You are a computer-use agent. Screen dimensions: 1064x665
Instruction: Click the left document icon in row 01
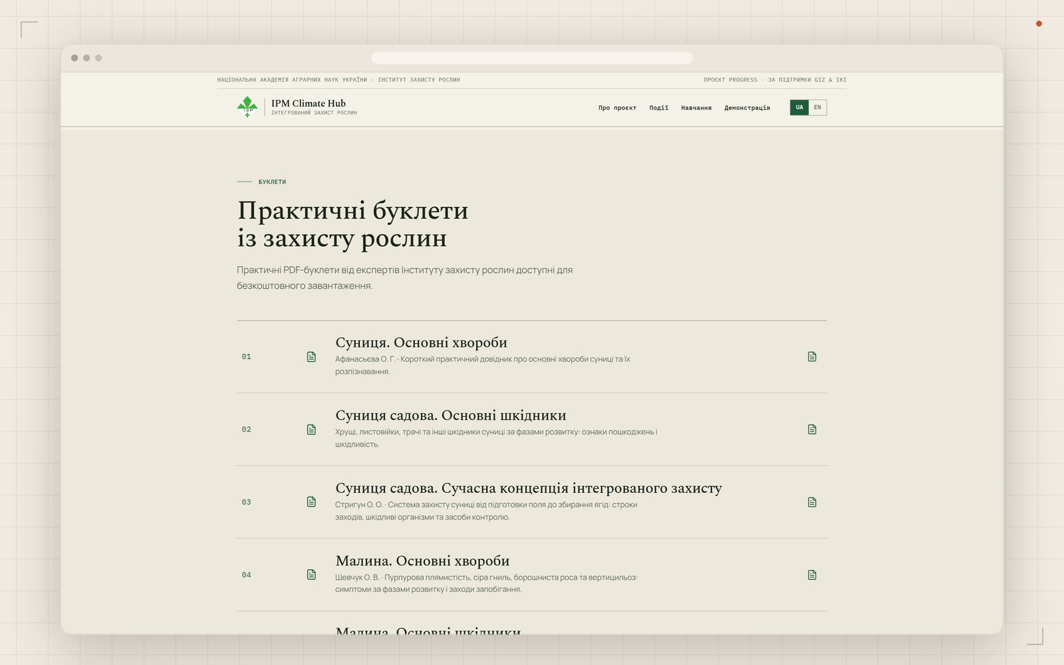pyautogui.click(x=311, y=357)
